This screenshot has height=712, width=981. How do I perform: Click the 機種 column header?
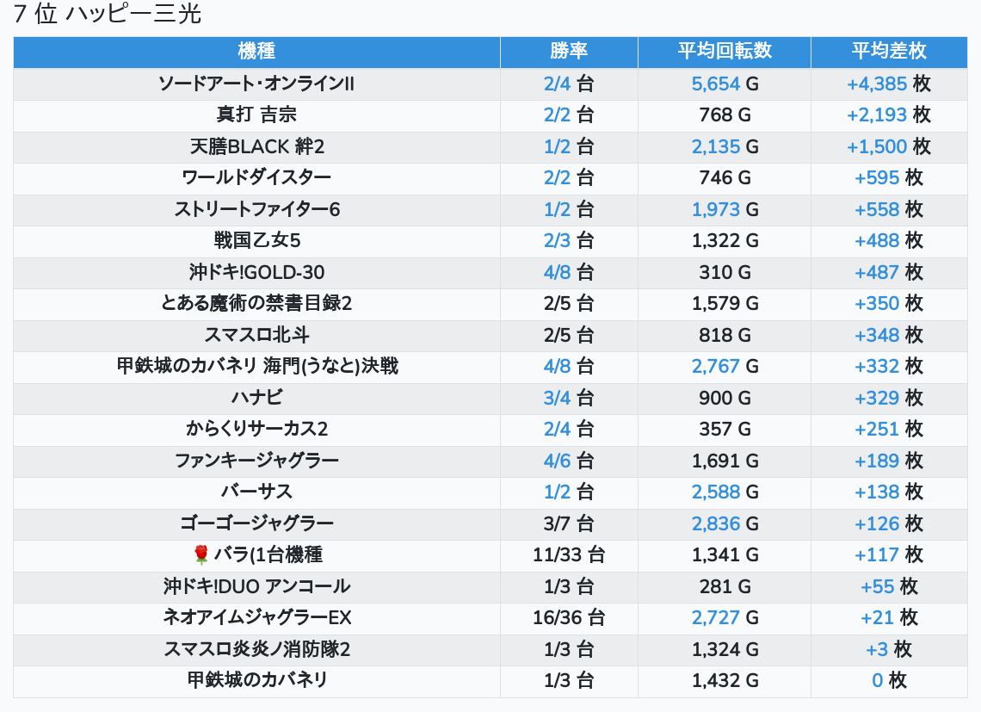pos(256,52)
